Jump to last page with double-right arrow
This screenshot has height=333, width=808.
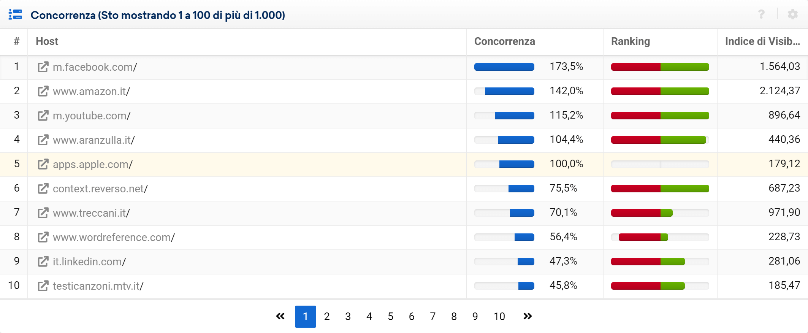pos(528,316)
